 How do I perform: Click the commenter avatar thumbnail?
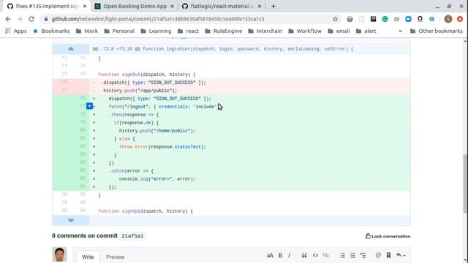pos(59,254)
